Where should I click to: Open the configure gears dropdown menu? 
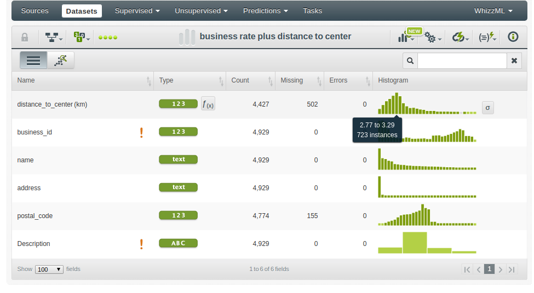(x=433, y=38)
